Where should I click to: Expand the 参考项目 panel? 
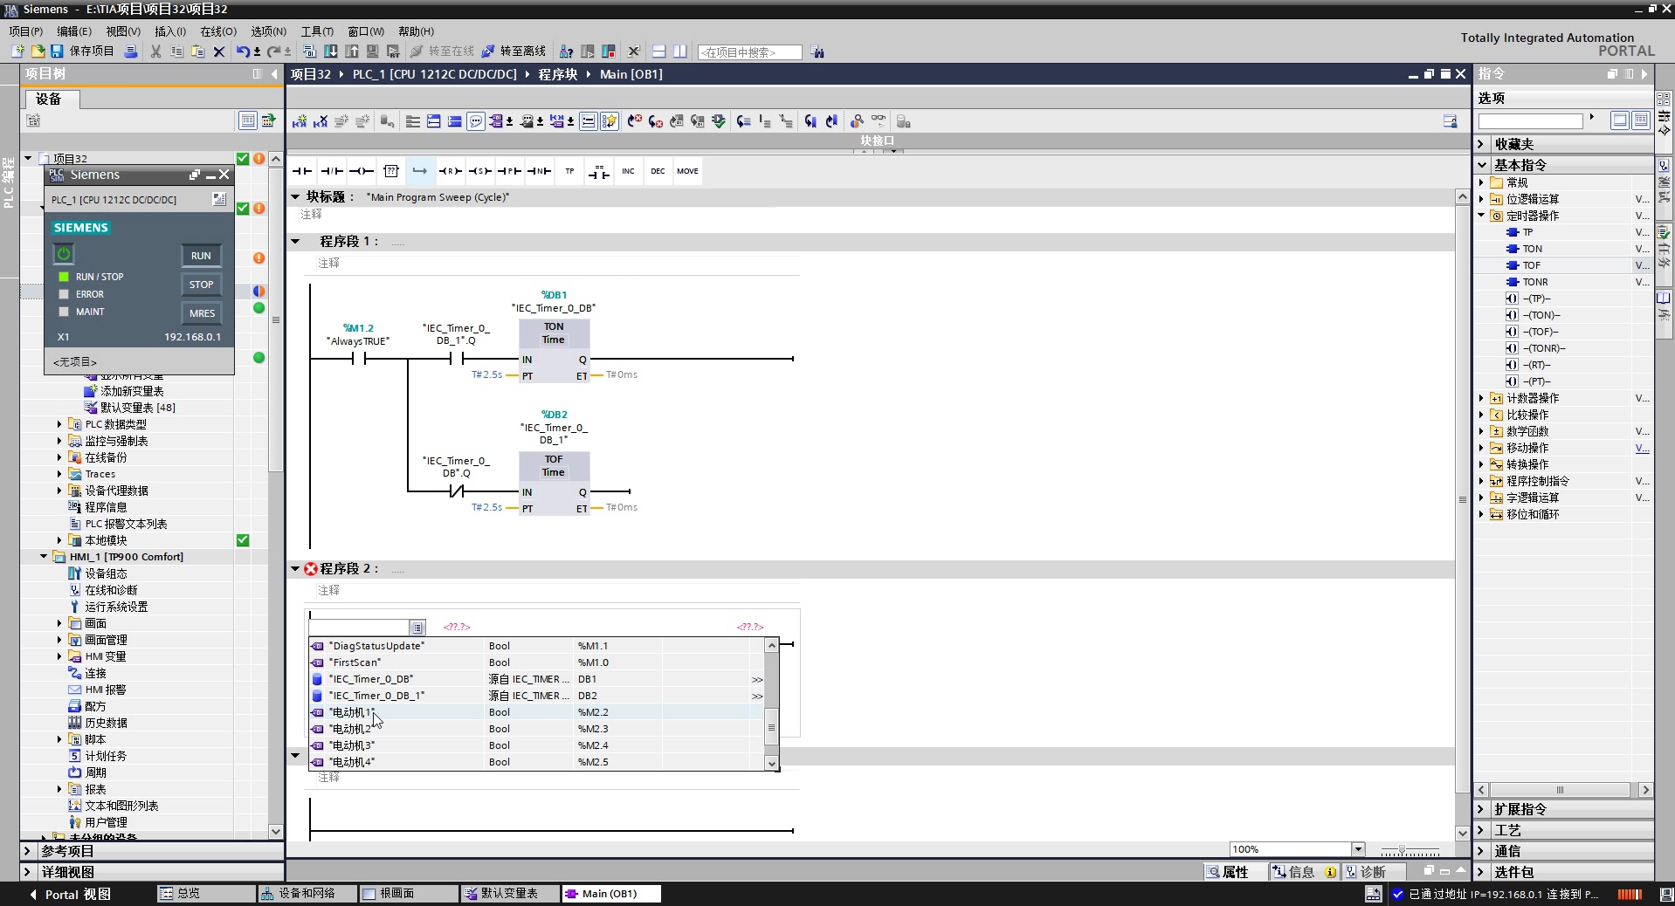point(27,851)
